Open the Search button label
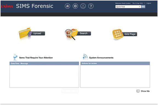 pos(84,33)
